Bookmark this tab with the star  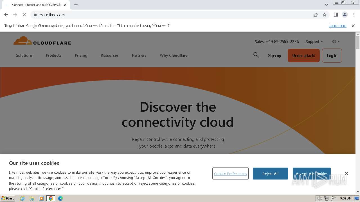pyautogui.click(x=325, y=15)
